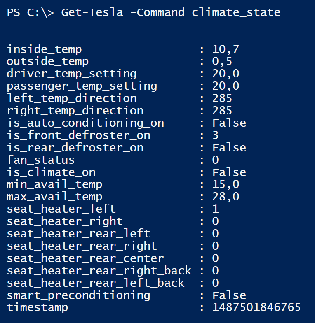Image resolution: width=315 pixels, height=323 pixels.
Task: Click the passenger_temp_setting label
Action: click(82, 86)
